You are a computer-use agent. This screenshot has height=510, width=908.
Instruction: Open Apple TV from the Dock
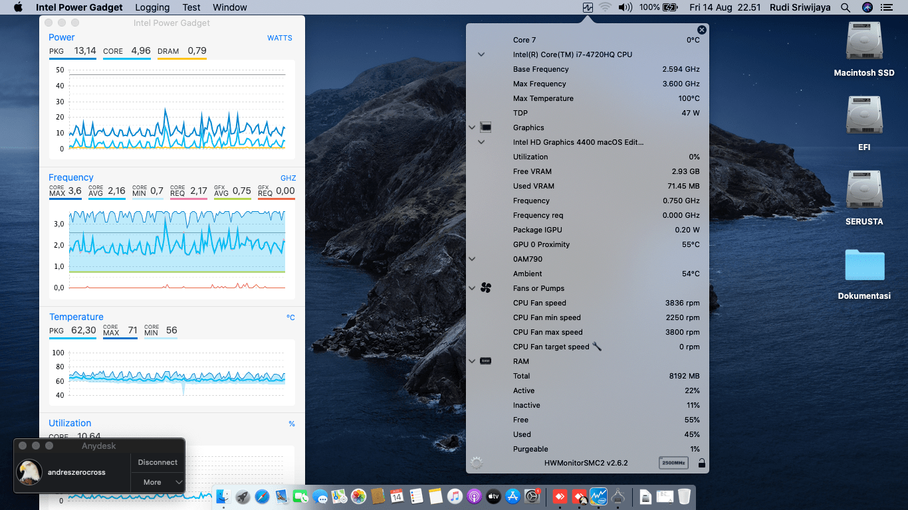click(x=493, y=496)
